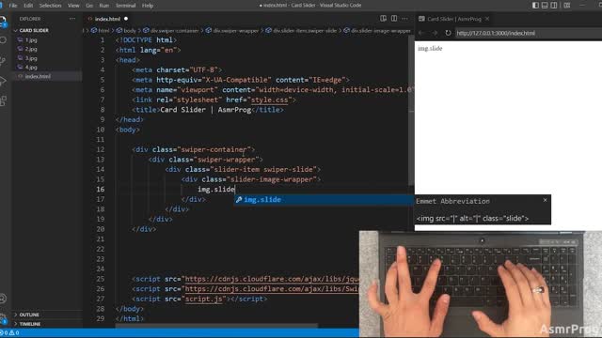Click the preview URL address field
The image size is (602, 338).
tap(528, 33)
